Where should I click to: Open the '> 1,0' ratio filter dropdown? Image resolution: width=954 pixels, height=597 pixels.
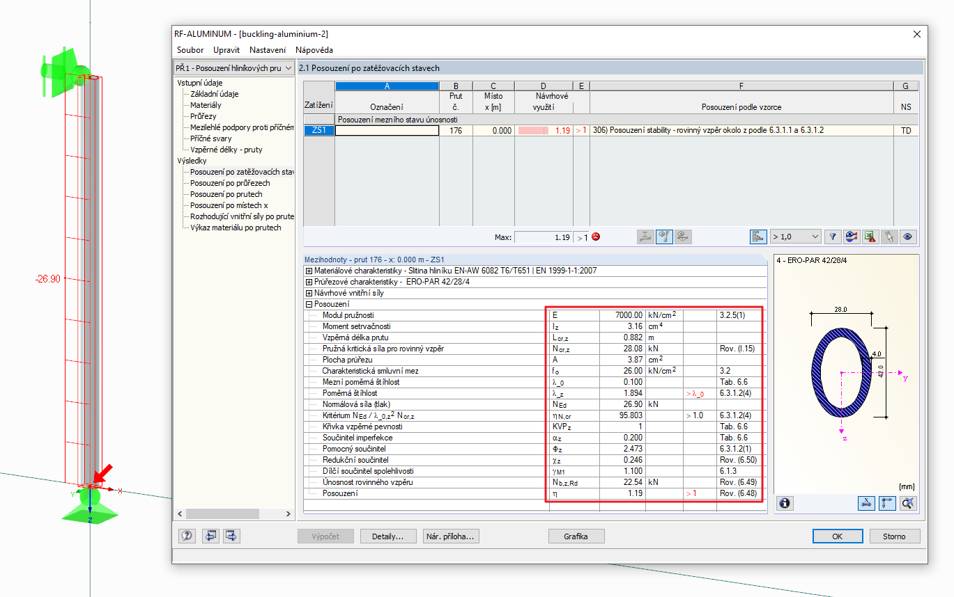coord(795,237)
